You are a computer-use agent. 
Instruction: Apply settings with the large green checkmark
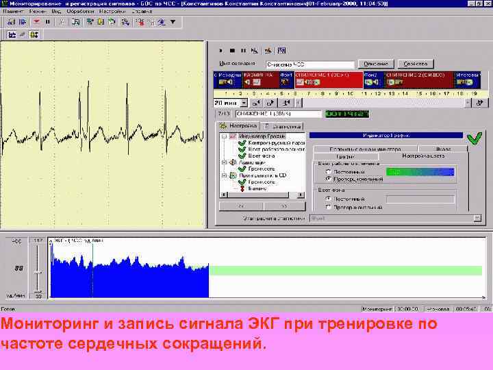(x=474, y=138)
